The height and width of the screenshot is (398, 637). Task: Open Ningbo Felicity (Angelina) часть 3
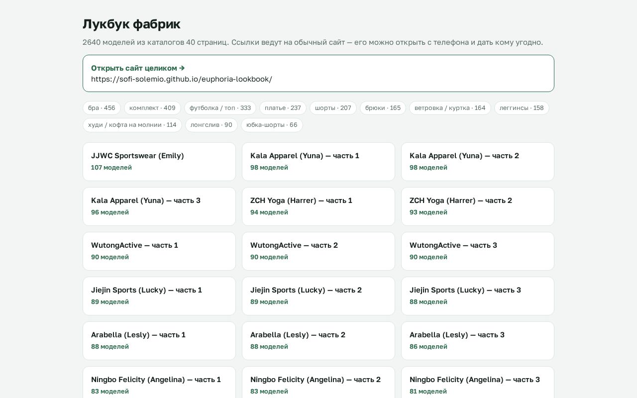click(478, 382)
